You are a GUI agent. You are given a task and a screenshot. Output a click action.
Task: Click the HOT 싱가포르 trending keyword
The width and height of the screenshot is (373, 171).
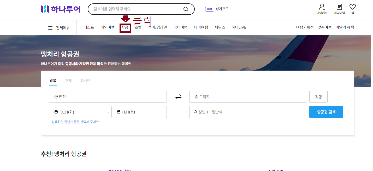217,9
